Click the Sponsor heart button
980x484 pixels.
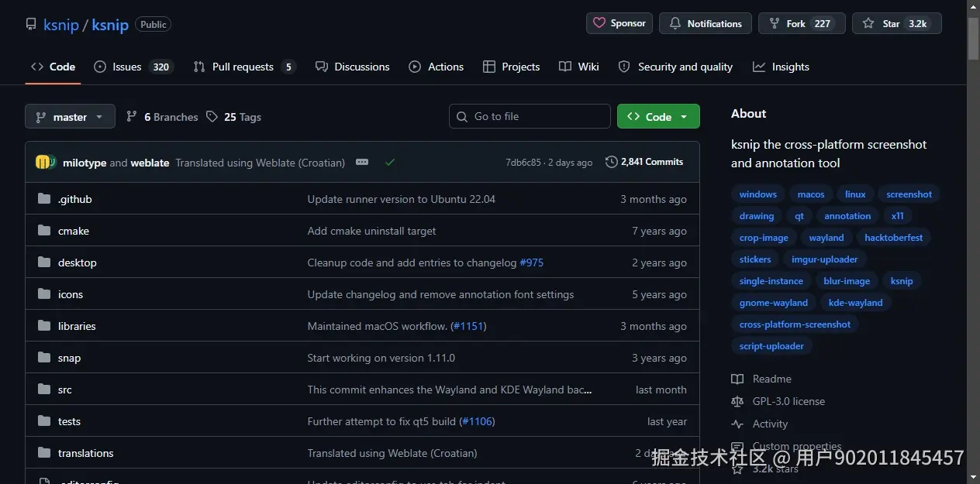pyautogui.click(x=619, y=23)
